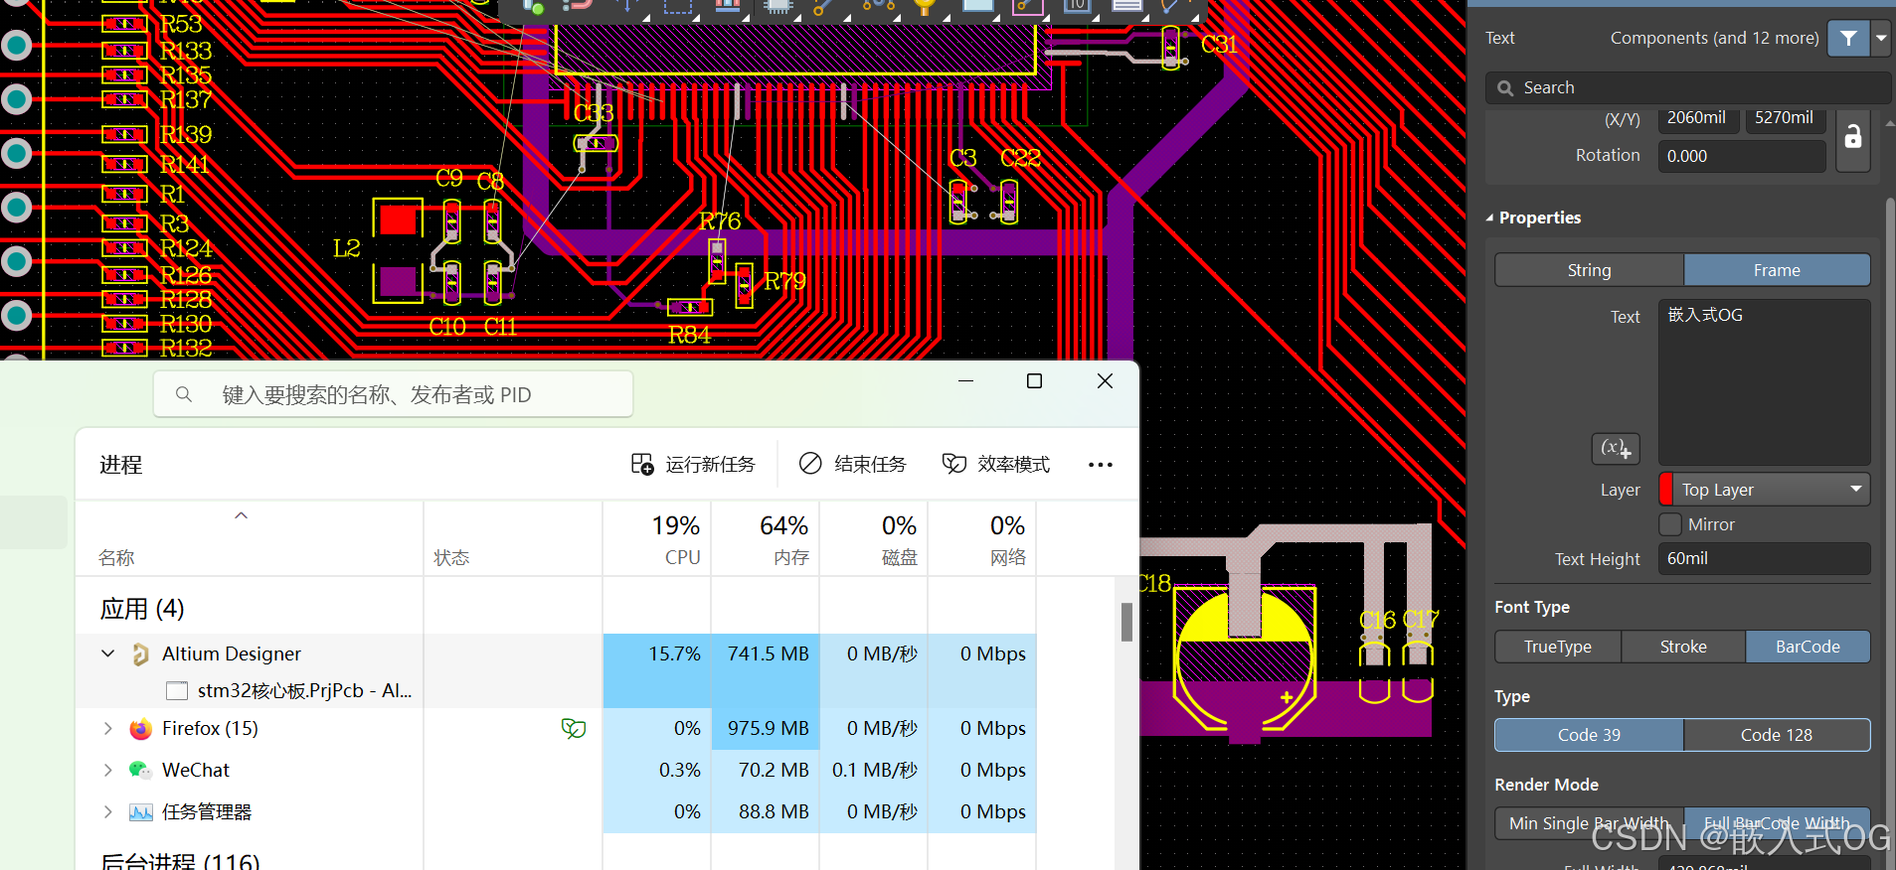The image size is (1896, 870).
Task: Click Altium Designer memory cell 741.5 MB
Action: pyautogui.click(x=766, y=653)
